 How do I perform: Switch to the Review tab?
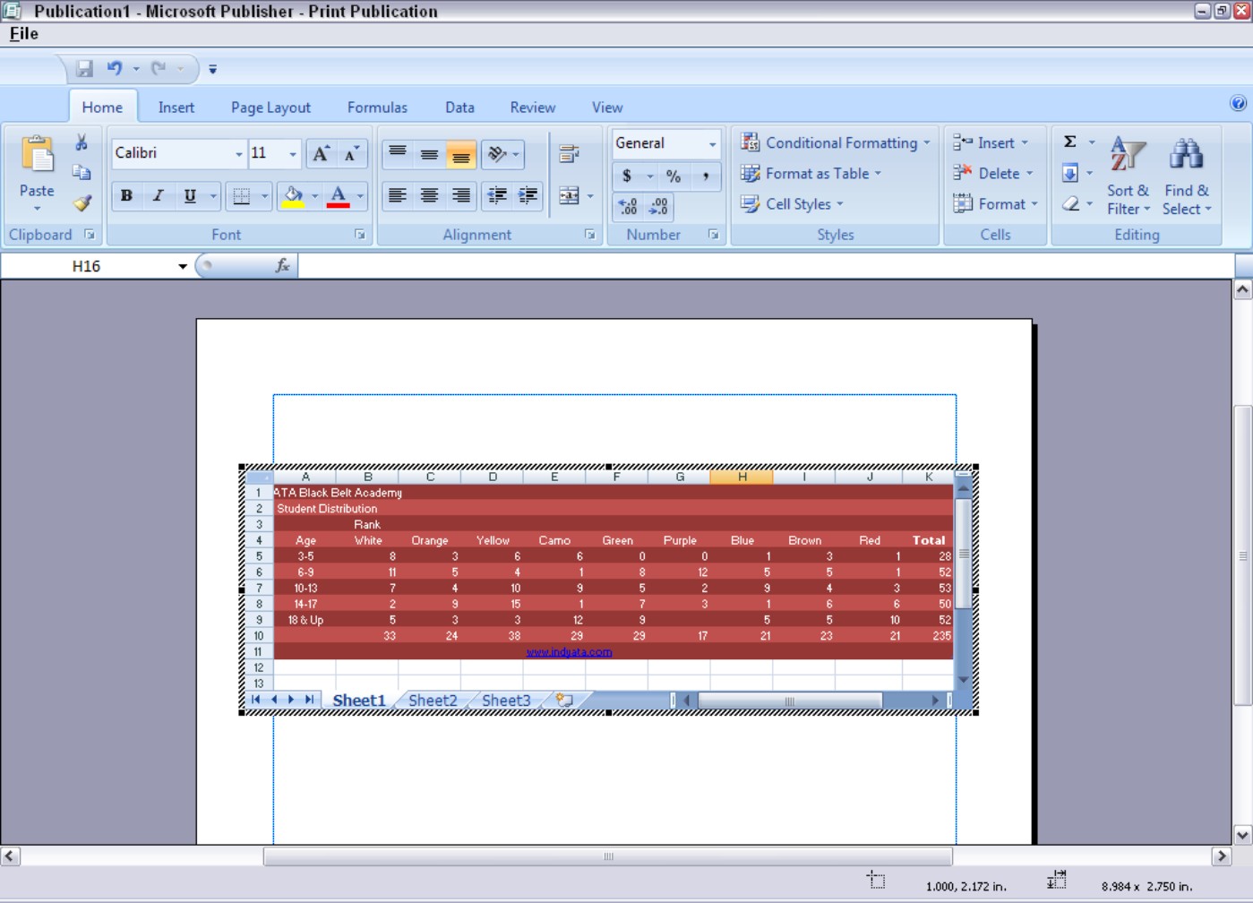coord(533,107)
